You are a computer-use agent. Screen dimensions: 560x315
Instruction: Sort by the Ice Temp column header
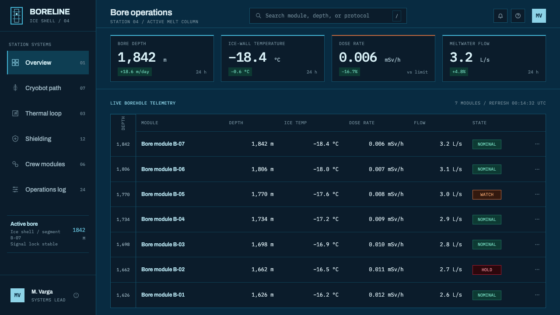pyautogui.click(x=295, y=123)
